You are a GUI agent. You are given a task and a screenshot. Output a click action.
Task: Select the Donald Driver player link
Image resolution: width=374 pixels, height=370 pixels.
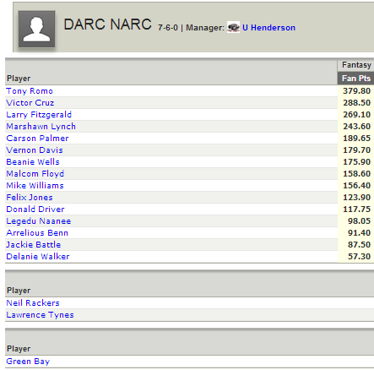(x=35, y=209)
